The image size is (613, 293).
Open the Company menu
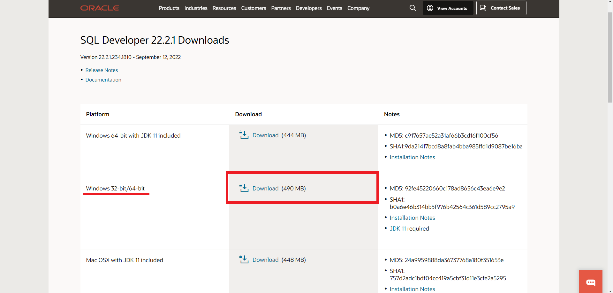[358, 8]
